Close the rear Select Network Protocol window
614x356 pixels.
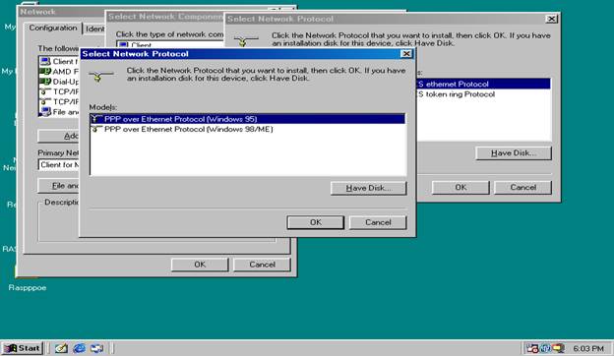pyautogui.click(x=551, y=19)
